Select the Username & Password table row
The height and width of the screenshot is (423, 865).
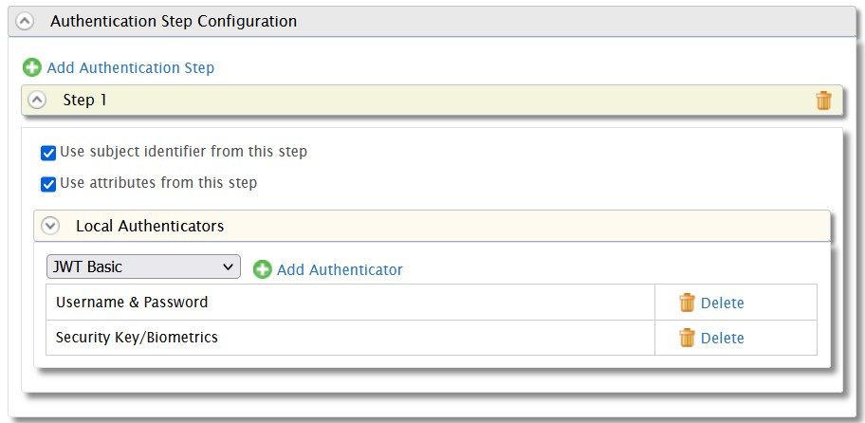[432, 303]
